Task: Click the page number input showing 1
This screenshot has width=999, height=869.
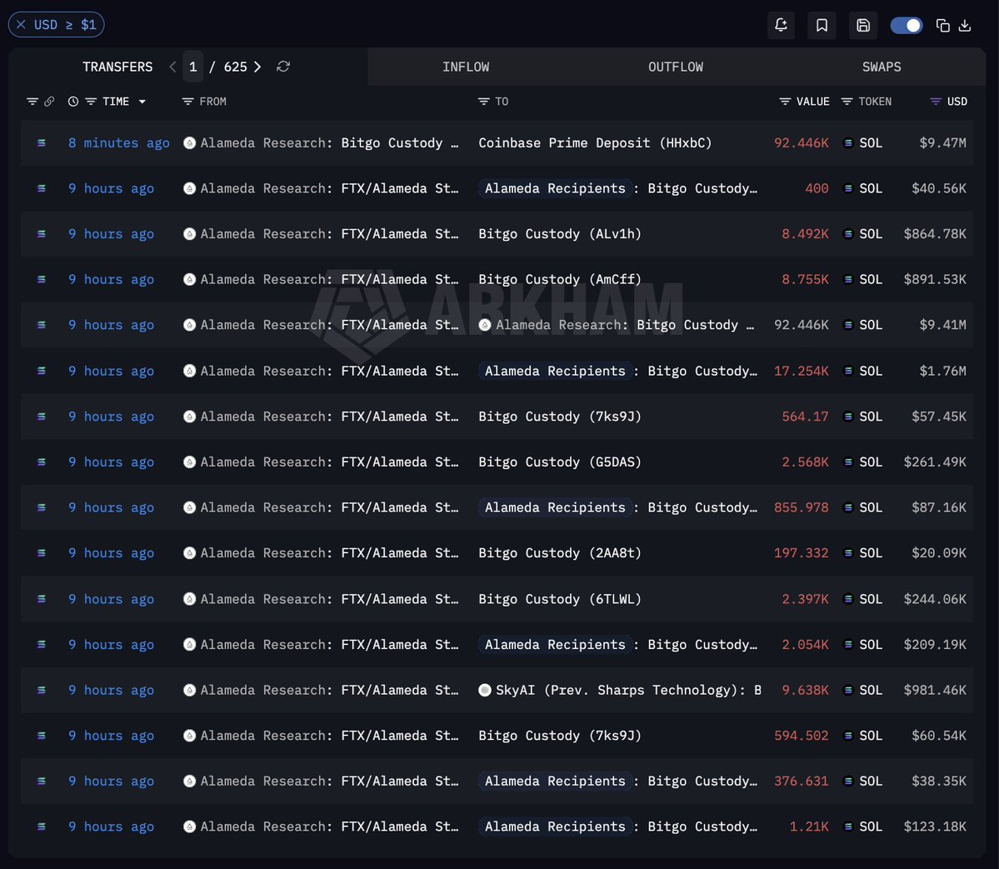Action: (x=193, y=67)
